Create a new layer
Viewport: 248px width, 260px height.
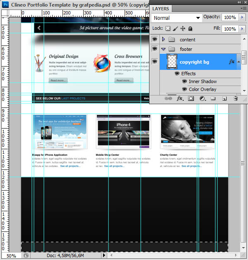tap(224, 99)
